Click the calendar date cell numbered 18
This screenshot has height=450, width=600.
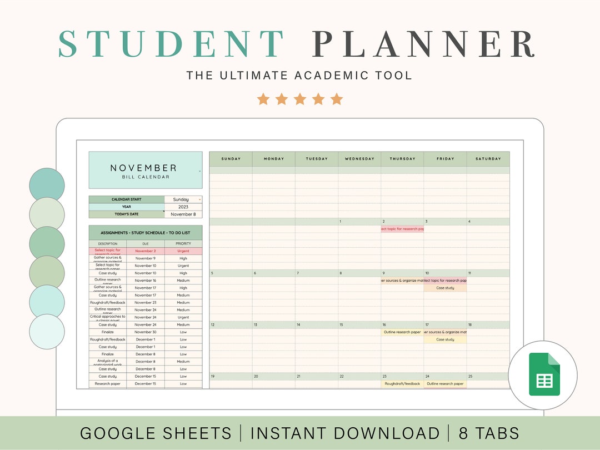click(x=488, y=325)
